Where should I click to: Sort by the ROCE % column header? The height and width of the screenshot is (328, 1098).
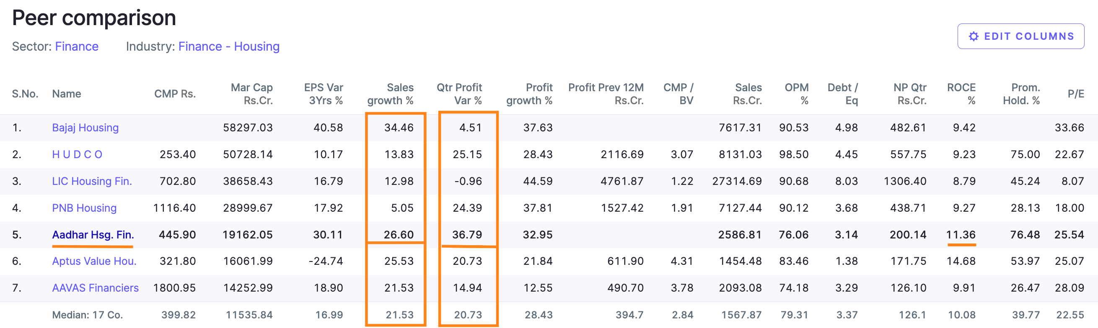pos(961,94)
